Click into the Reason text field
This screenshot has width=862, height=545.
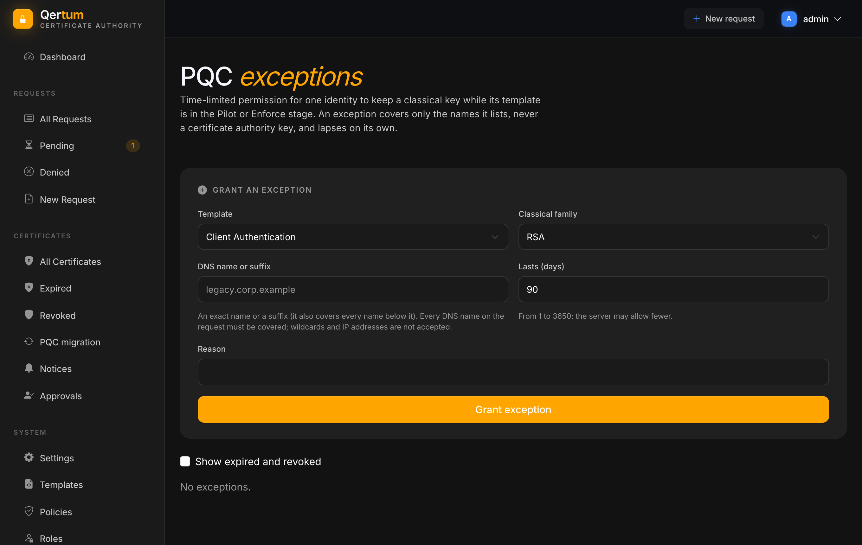tap(513, 372)
